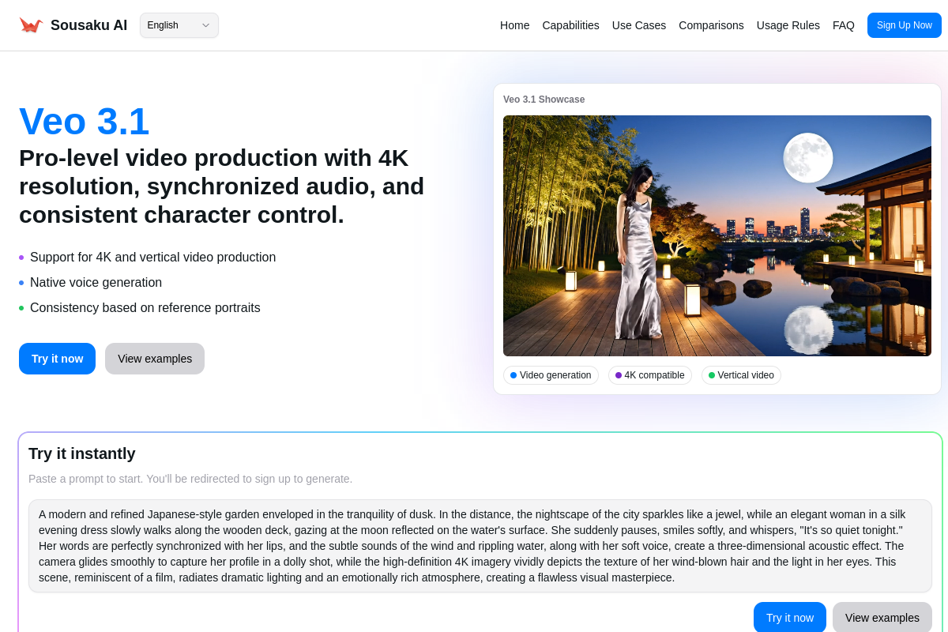Open the Capabilities nav link
Viewport: 948px width, 632px height.
[570, 25]
